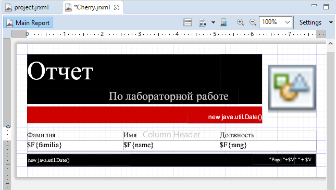Click the horizontal ruler at mark 3
336x190 pixels.
[x=140, y=34]
